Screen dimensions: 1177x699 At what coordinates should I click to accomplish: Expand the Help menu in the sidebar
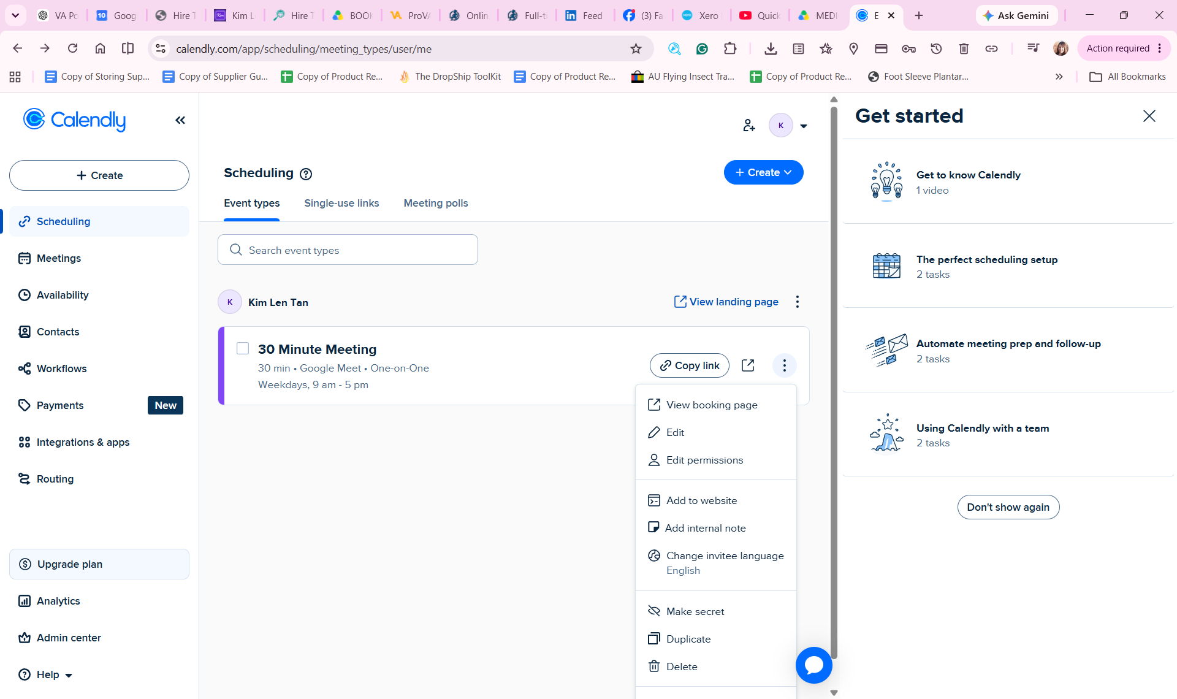pos(46,674)
